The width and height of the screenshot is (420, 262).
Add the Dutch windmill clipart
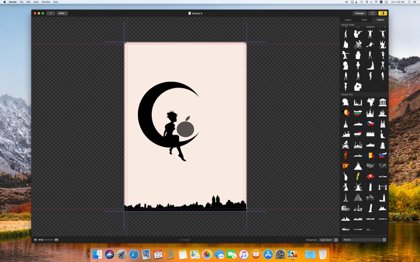click(x=358, y=187)
